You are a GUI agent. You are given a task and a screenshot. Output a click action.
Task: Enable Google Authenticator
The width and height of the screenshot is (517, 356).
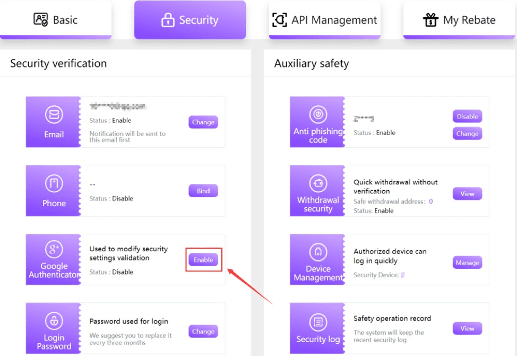(203, 260)
